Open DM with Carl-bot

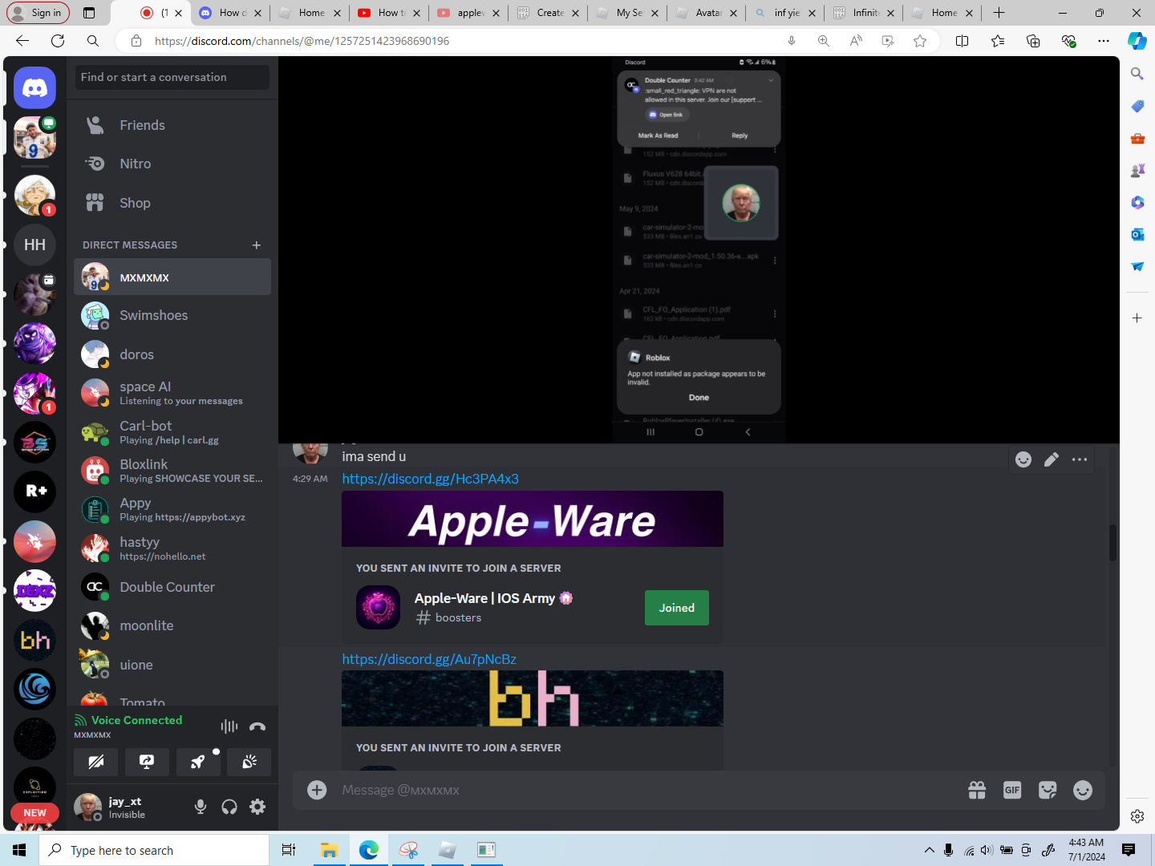[172, 432]
